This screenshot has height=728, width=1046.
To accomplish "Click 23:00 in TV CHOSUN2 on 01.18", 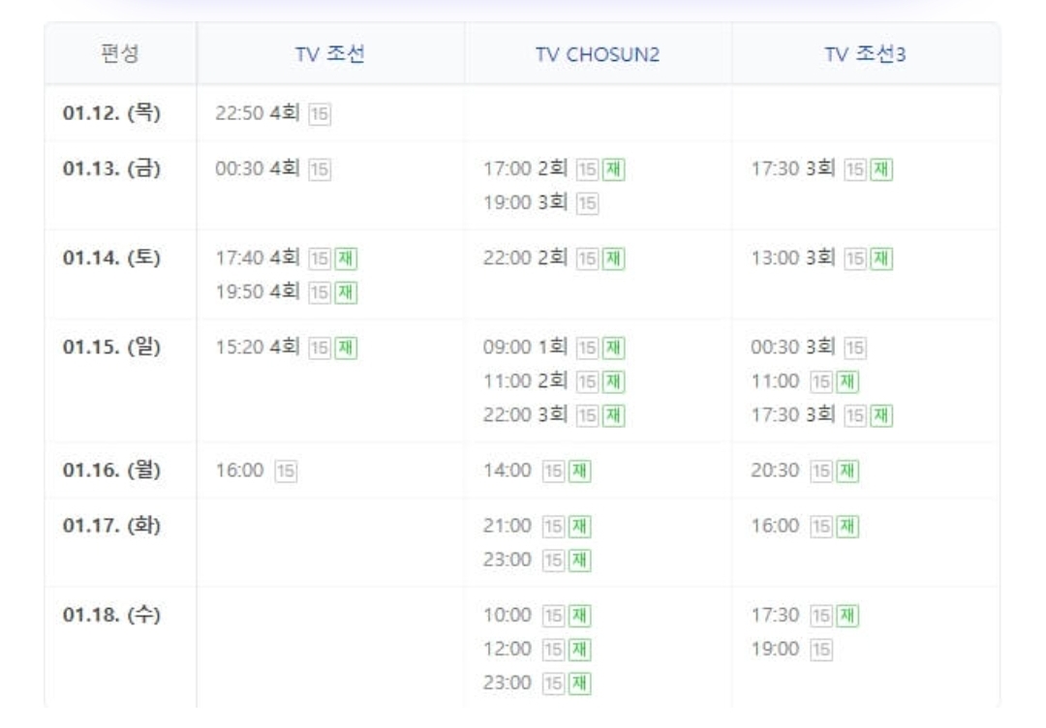I will point(507,683).
